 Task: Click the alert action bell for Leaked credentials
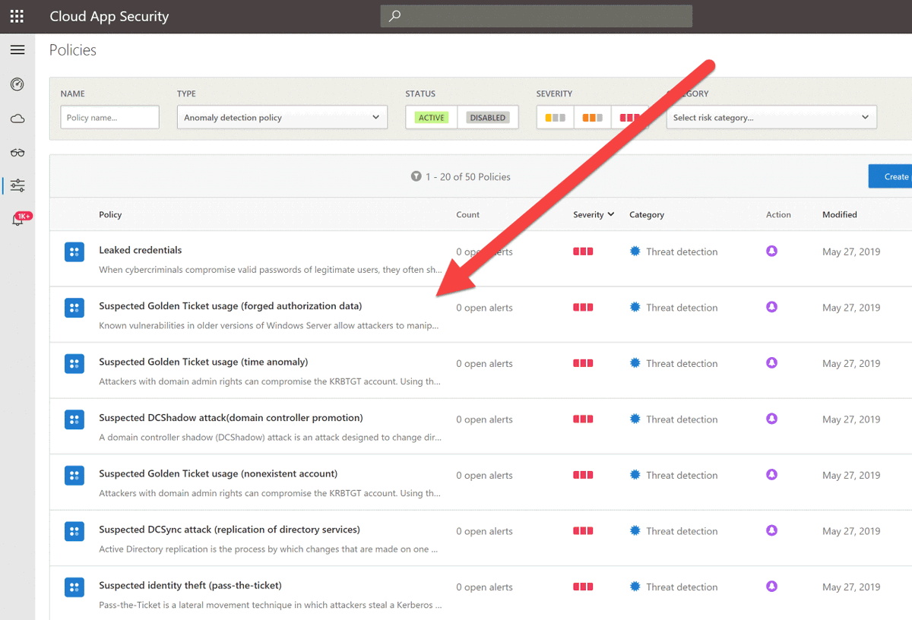point(771,251)
